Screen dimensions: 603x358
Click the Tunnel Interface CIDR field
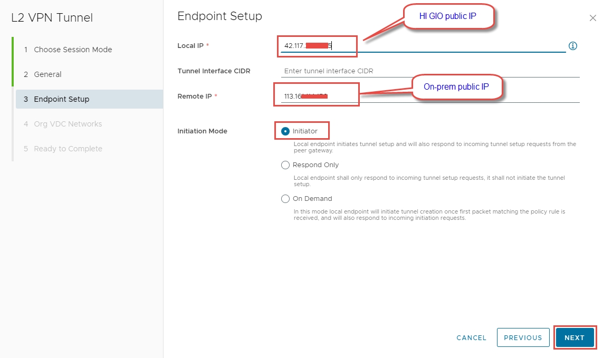pyautogui.click(x=429, y=71)
